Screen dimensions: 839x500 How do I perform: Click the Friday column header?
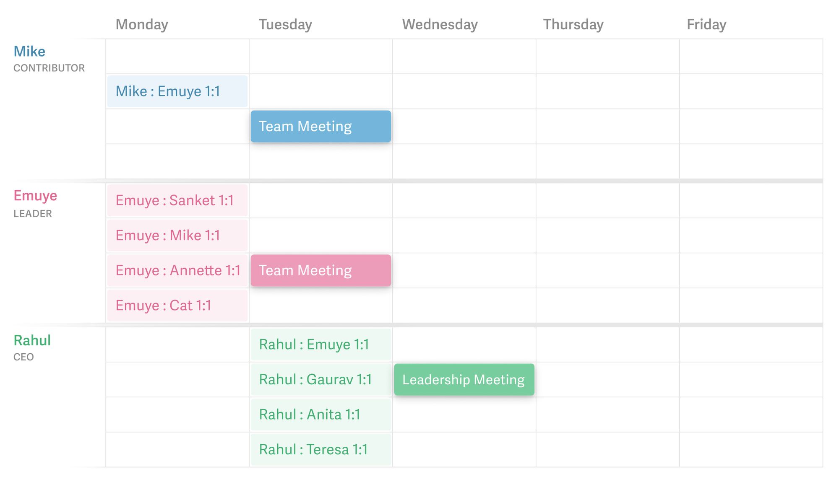click(x=706, y=24)
